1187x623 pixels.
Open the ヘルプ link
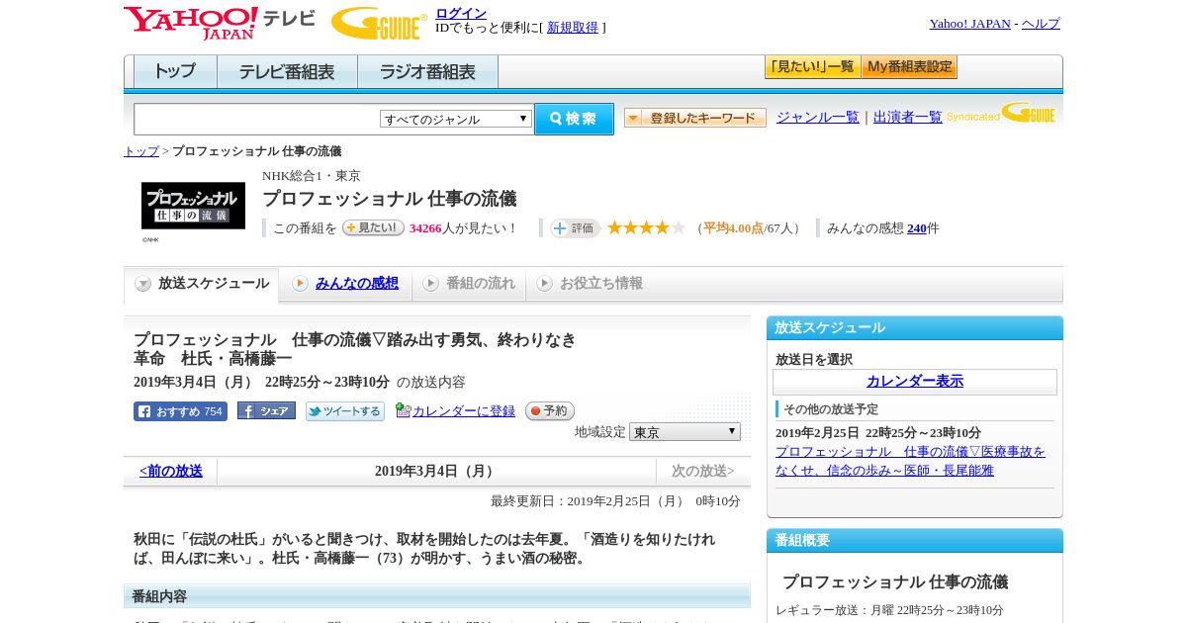pyautogui.click(x=1041, y=24)
